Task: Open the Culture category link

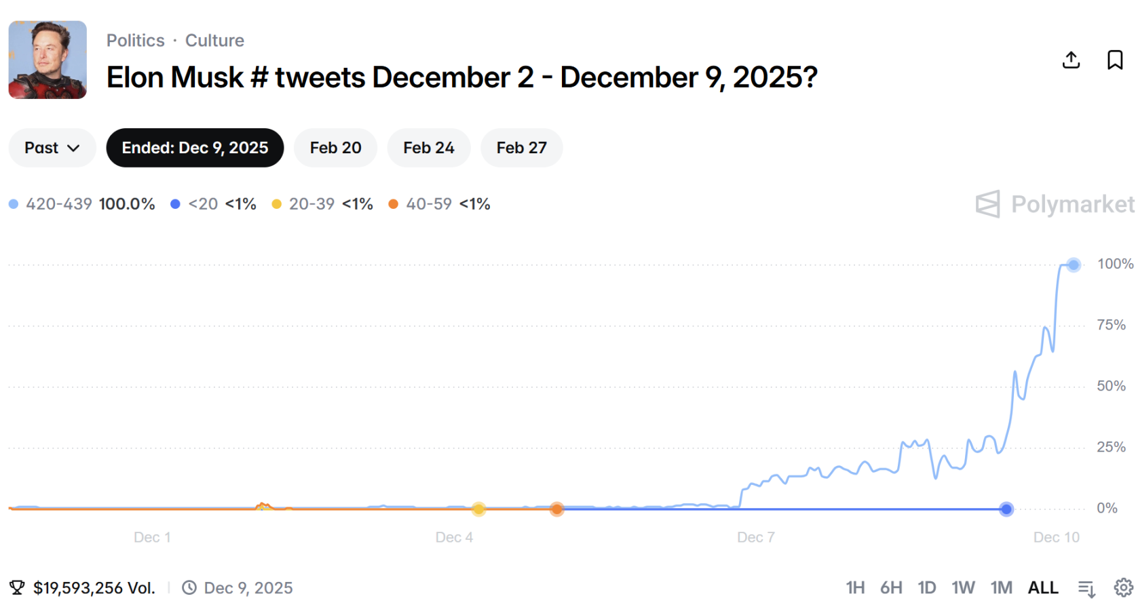Action: click(214, 41)
